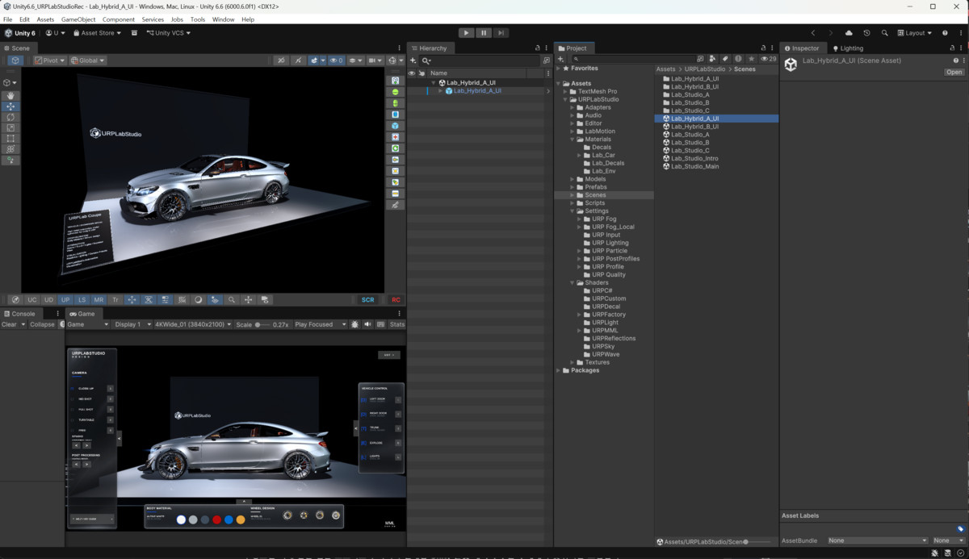Click the Project favorite star icon
This screenshot has height=559, width=969.
[751, 59]
